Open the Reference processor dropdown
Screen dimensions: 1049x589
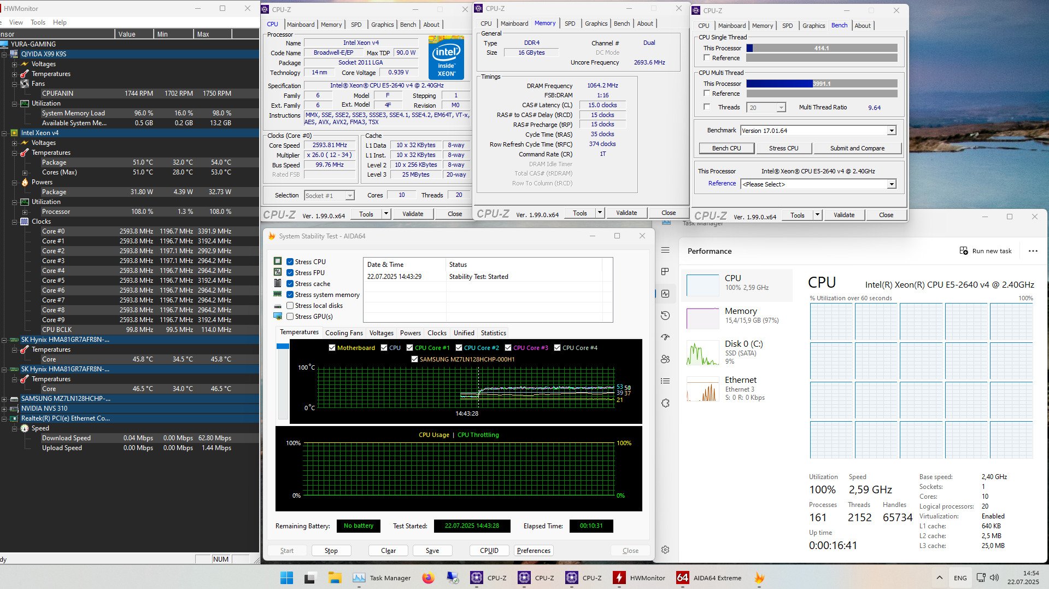coord(892,184)
